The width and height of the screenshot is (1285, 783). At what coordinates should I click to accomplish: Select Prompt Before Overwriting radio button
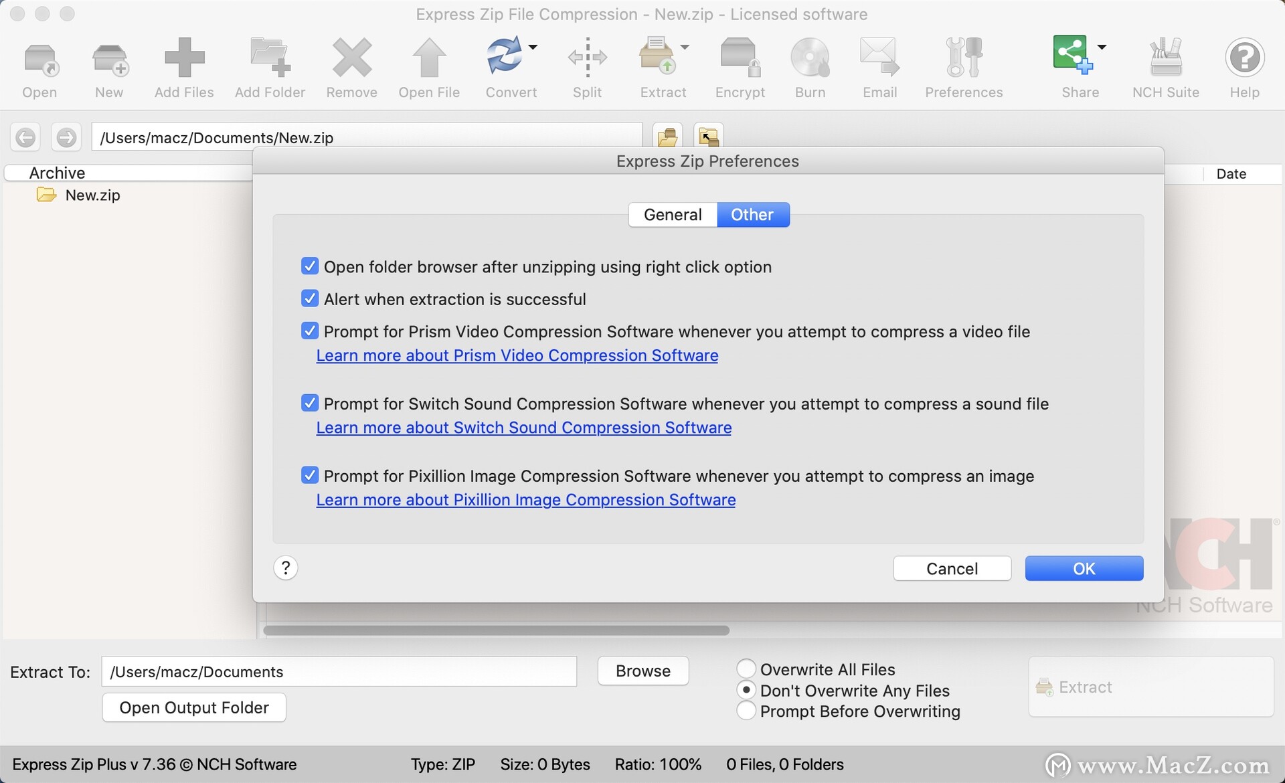(746, 710)
